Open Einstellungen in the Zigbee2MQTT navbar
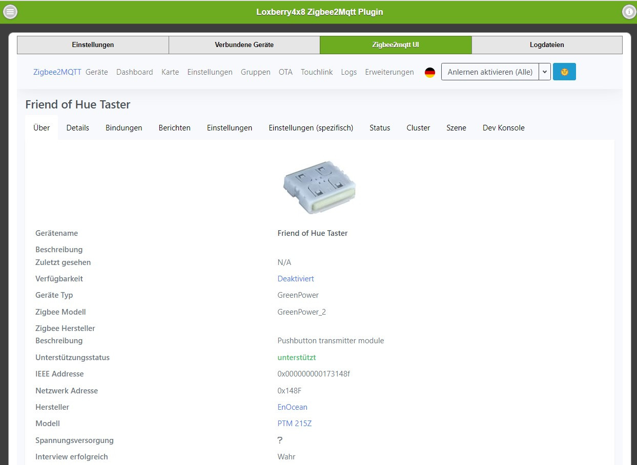This screenshot has height=465, width=637. pyautogui.click(x=210, y=72)
